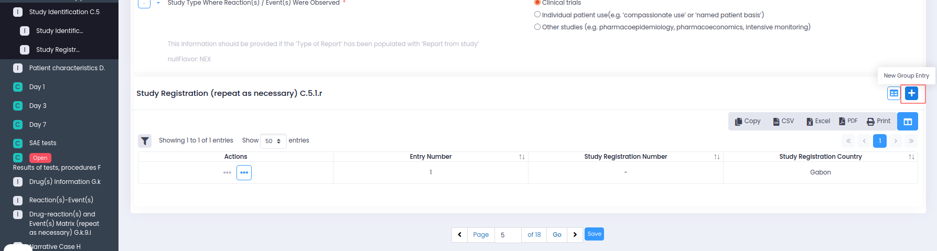Click the page number input field
This screenshot has width=937, height=251.
(508, 235)
